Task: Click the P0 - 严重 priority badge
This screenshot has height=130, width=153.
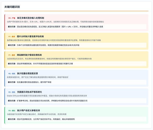Action: pos(12,18)
